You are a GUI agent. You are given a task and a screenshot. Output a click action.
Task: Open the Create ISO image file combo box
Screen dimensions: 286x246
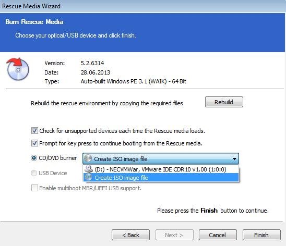161,158
